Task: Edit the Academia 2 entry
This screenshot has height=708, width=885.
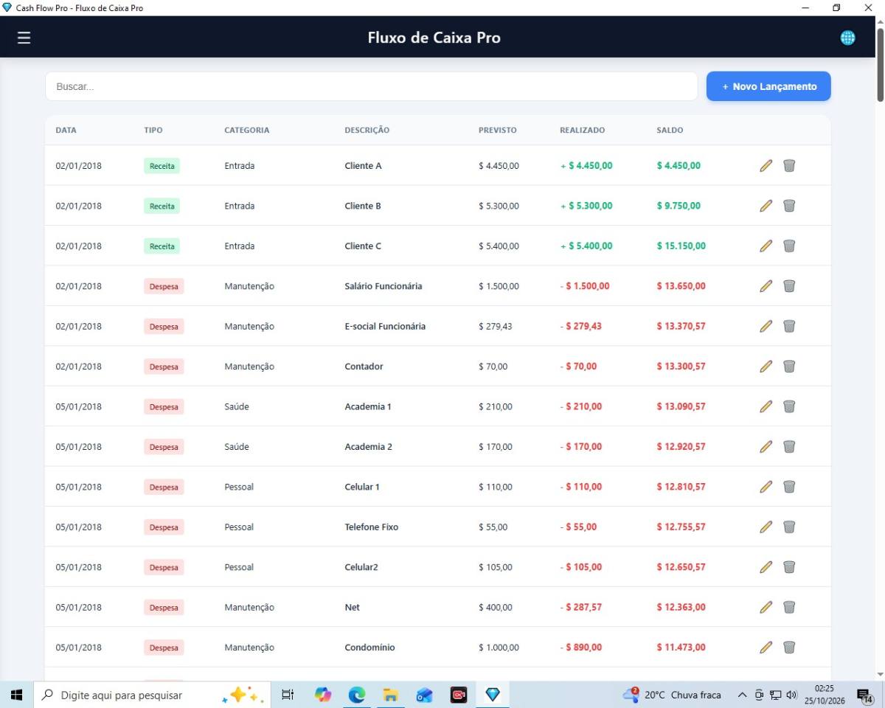Action: [766, 447]
